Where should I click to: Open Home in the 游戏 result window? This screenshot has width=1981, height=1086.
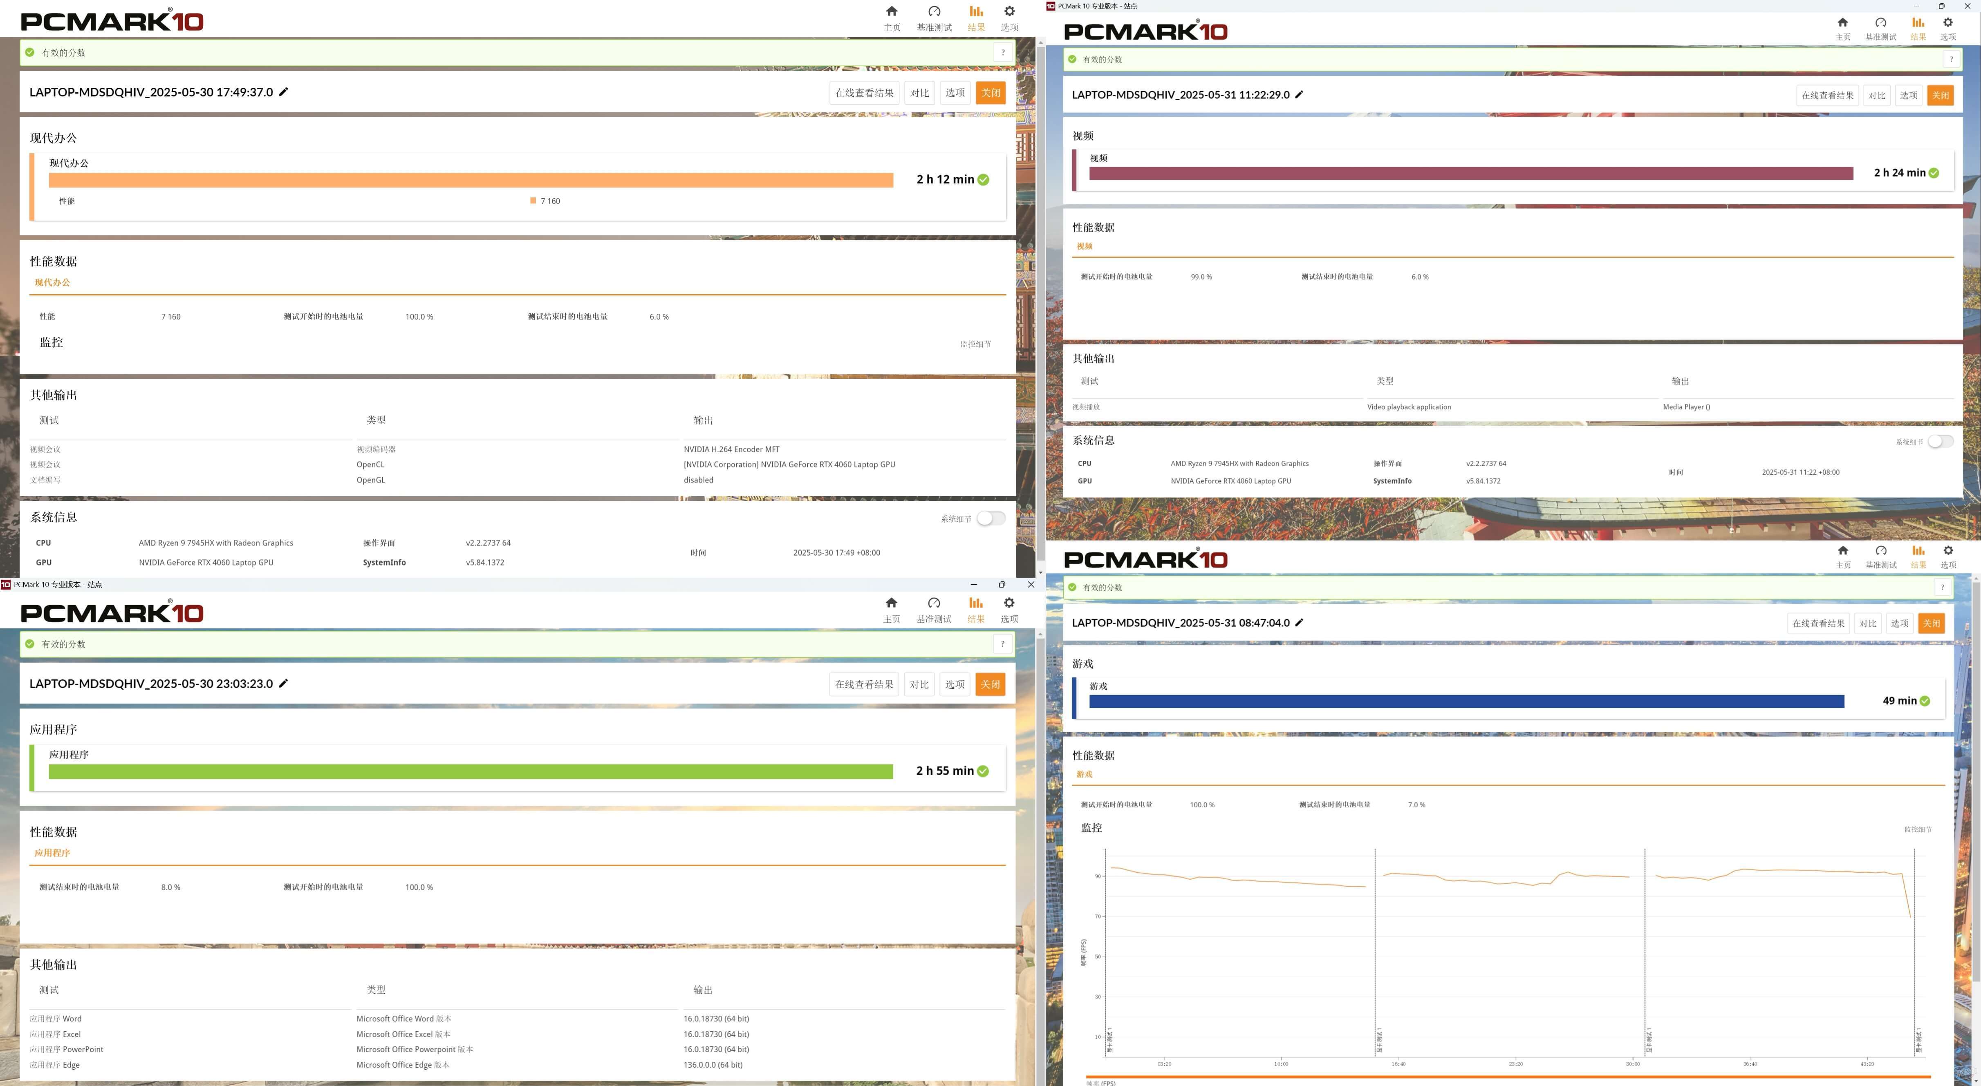pyautogui.click(x=1842, y=556)
